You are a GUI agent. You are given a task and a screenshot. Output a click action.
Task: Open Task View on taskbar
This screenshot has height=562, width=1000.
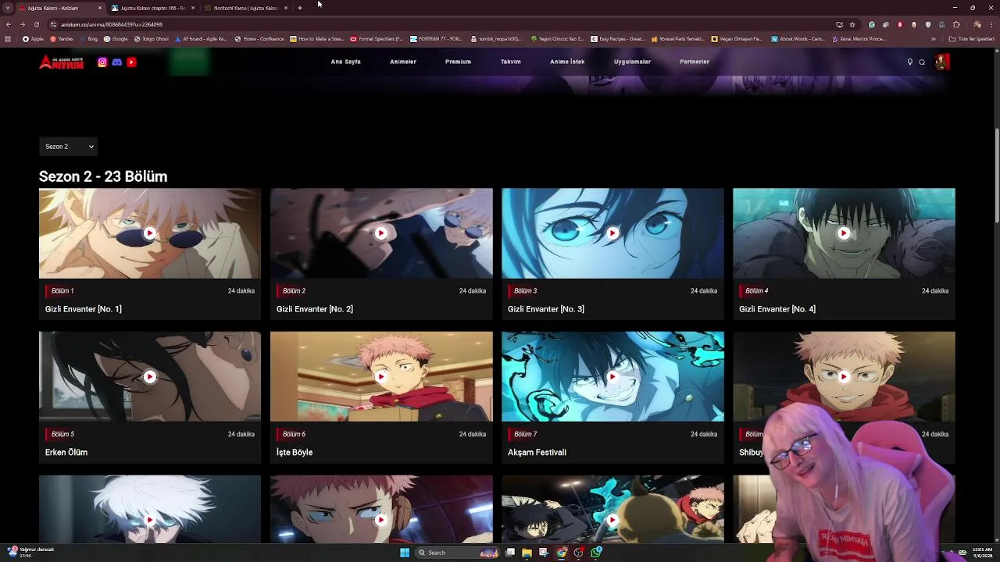510,553
